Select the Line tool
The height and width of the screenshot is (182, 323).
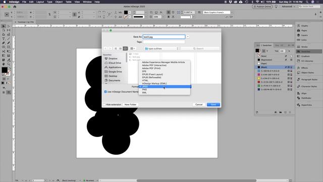pyautogui.click(x=9, y=39)
